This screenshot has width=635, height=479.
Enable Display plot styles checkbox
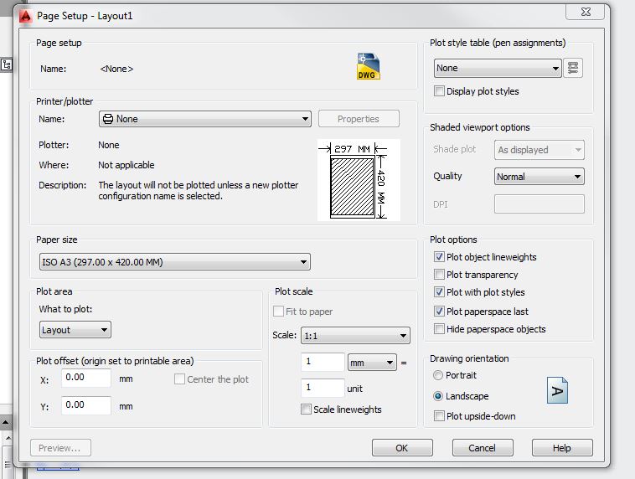click(x=440, y=91)
